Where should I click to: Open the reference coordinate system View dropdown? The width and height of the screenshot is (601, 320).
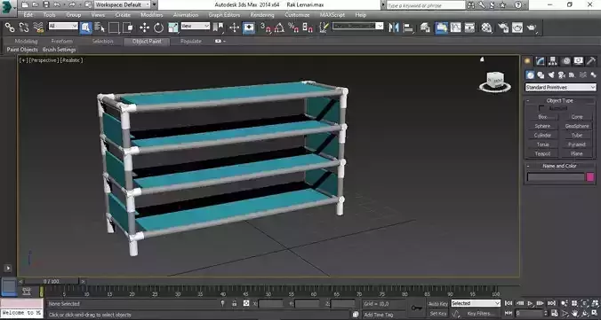click(196, 26)
